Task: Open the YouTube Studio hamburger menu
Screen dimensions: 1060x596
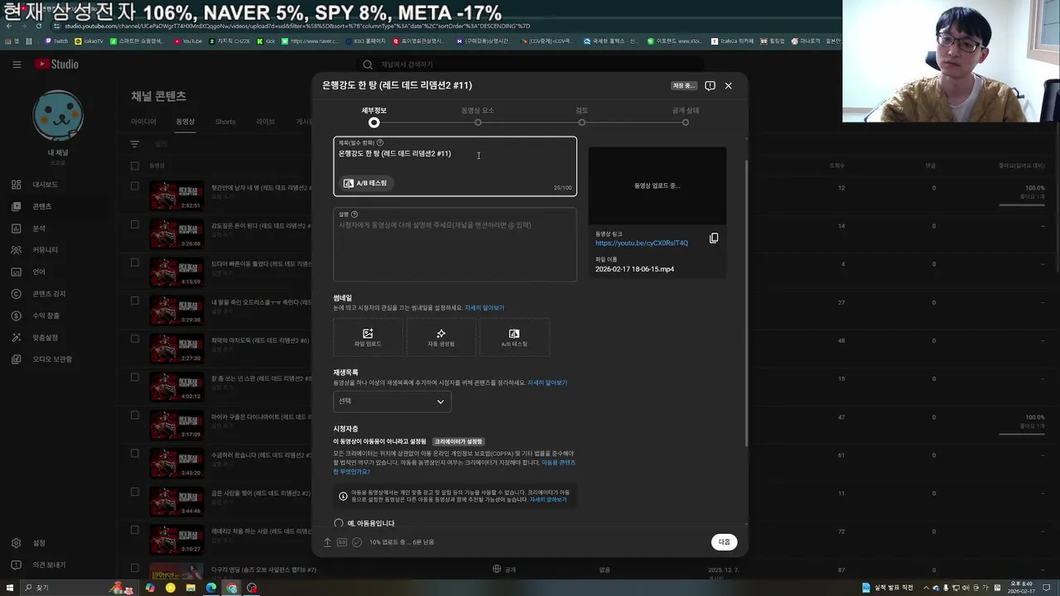Action: tap(17, 65)
